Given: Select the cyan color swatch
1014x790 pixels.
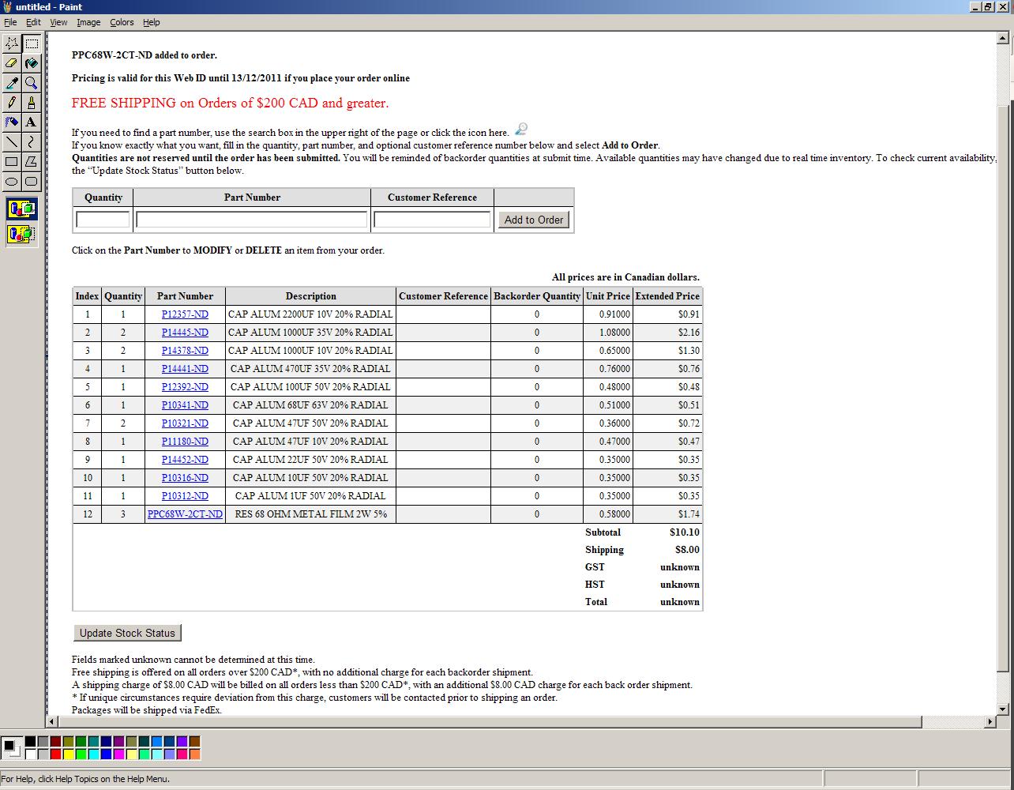Looking at the screenshot, I should pos(93,754).
